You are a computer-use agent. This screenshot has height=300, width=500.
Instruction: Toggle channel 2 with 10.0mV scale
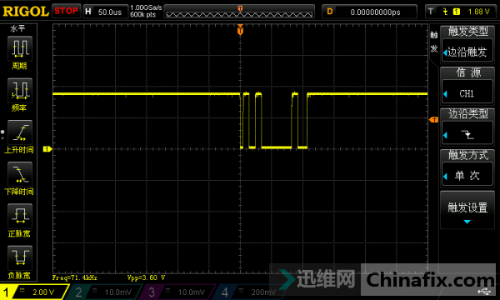pos(104,292)
